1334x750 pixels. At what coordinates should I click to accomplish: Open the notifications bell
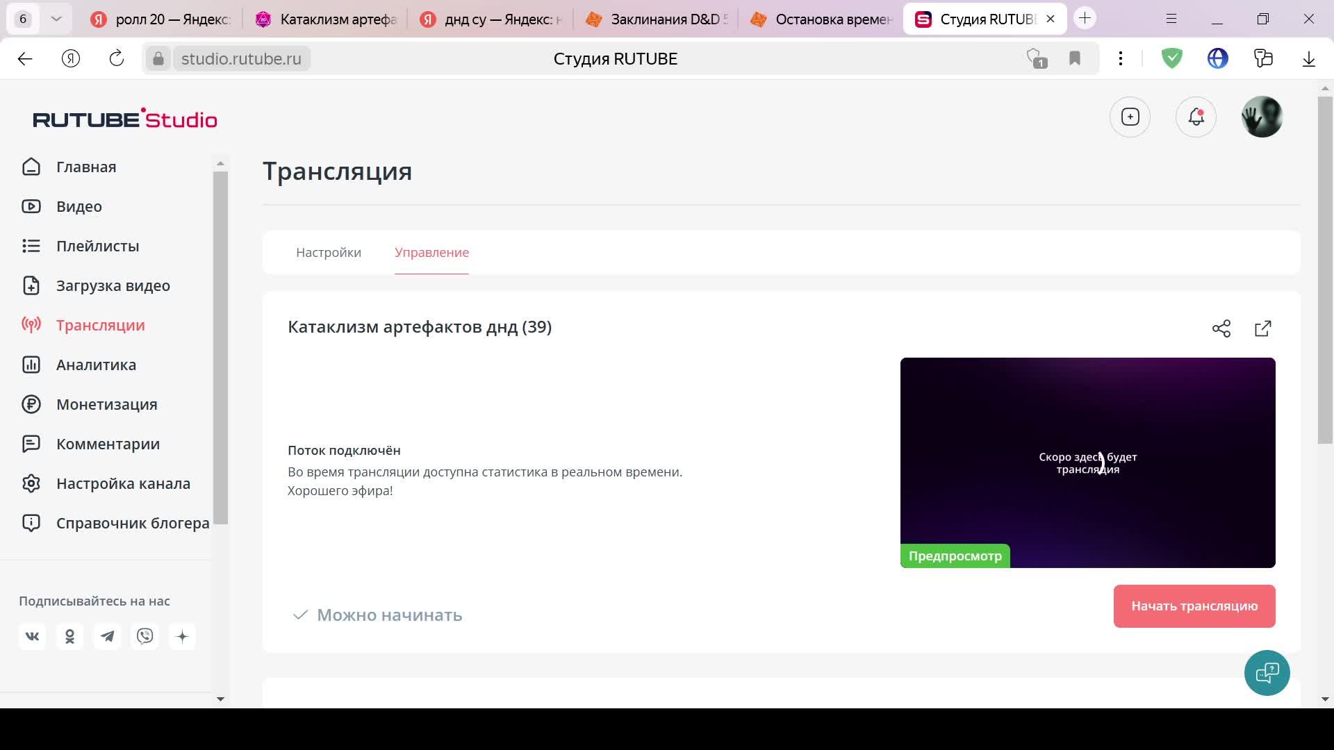pyautogui.click(x=1196, y=117)
